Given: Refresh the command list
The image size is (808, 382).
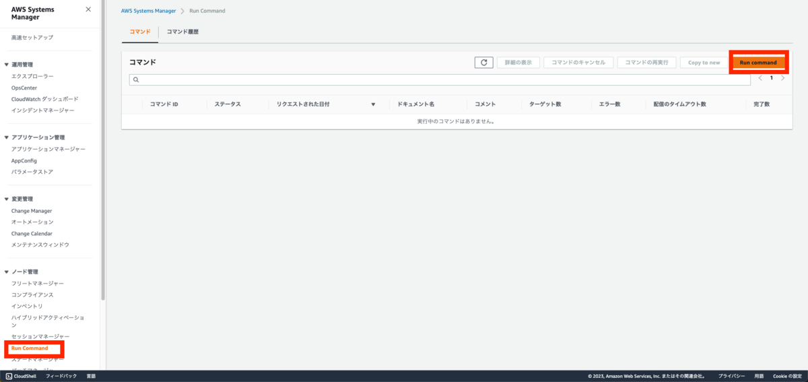Looking at the screenshot, I should pyautogui.click(x=483, y=63).
